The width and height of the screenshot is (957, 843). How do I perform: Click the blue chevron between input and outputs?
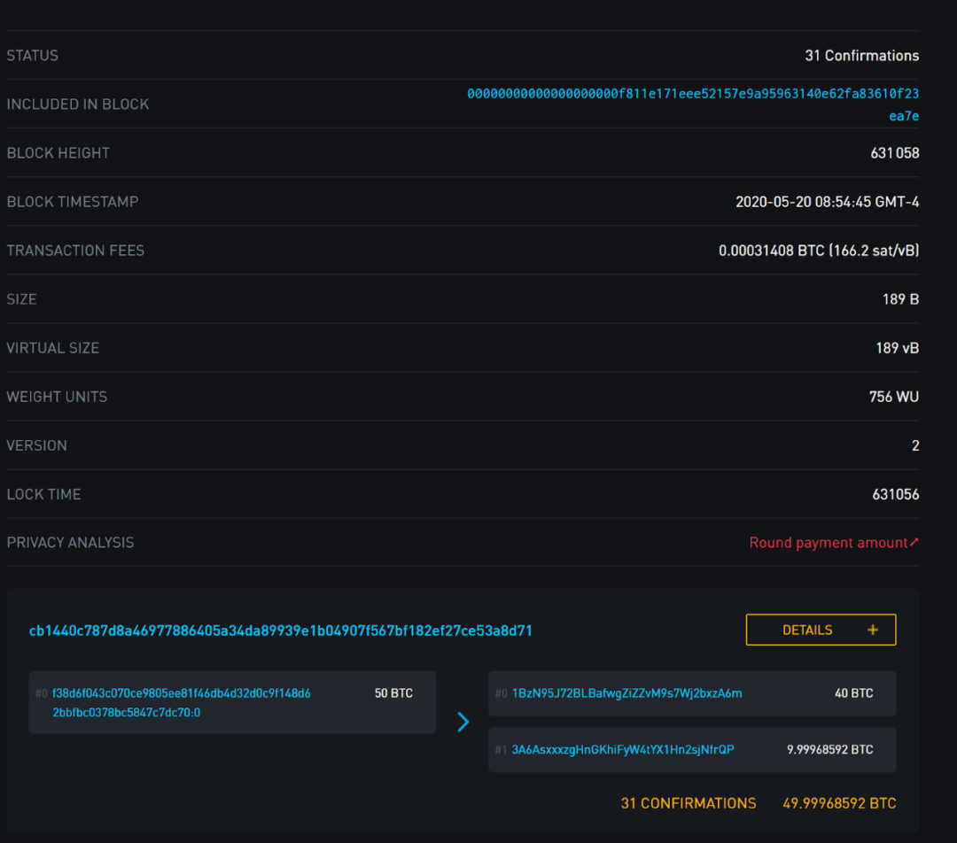463,722
